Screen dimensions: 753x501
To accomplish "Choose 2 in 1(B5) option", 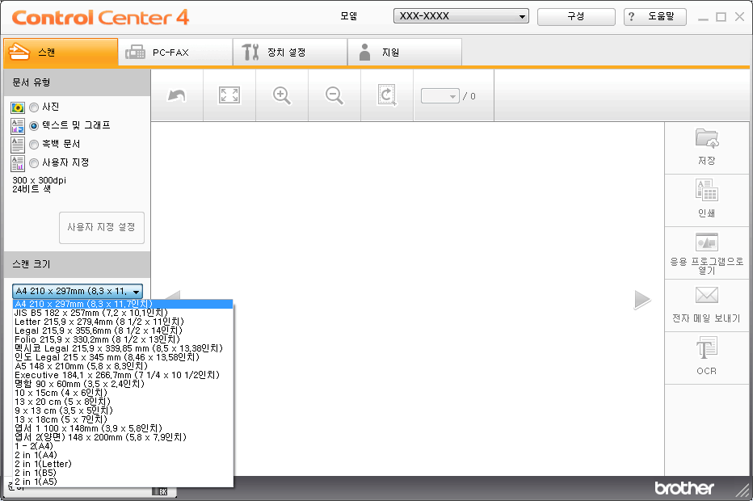I will pyautogui.click(x=123, y=473).
